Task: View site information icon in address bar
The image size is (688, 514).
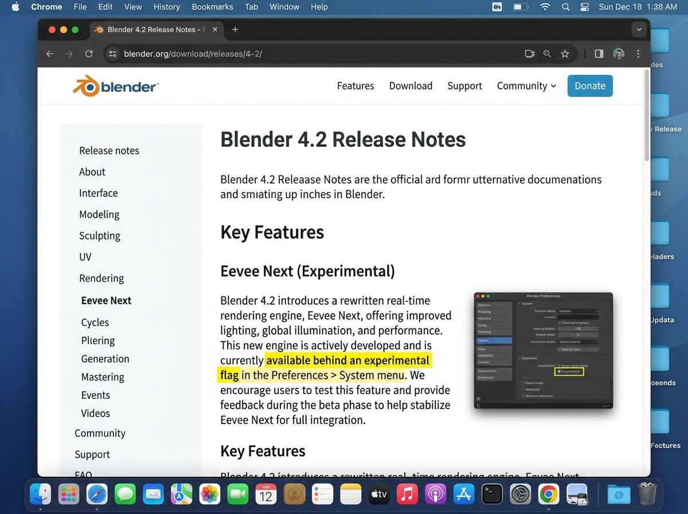Action: pyautogui.click(x=112, y=53)
